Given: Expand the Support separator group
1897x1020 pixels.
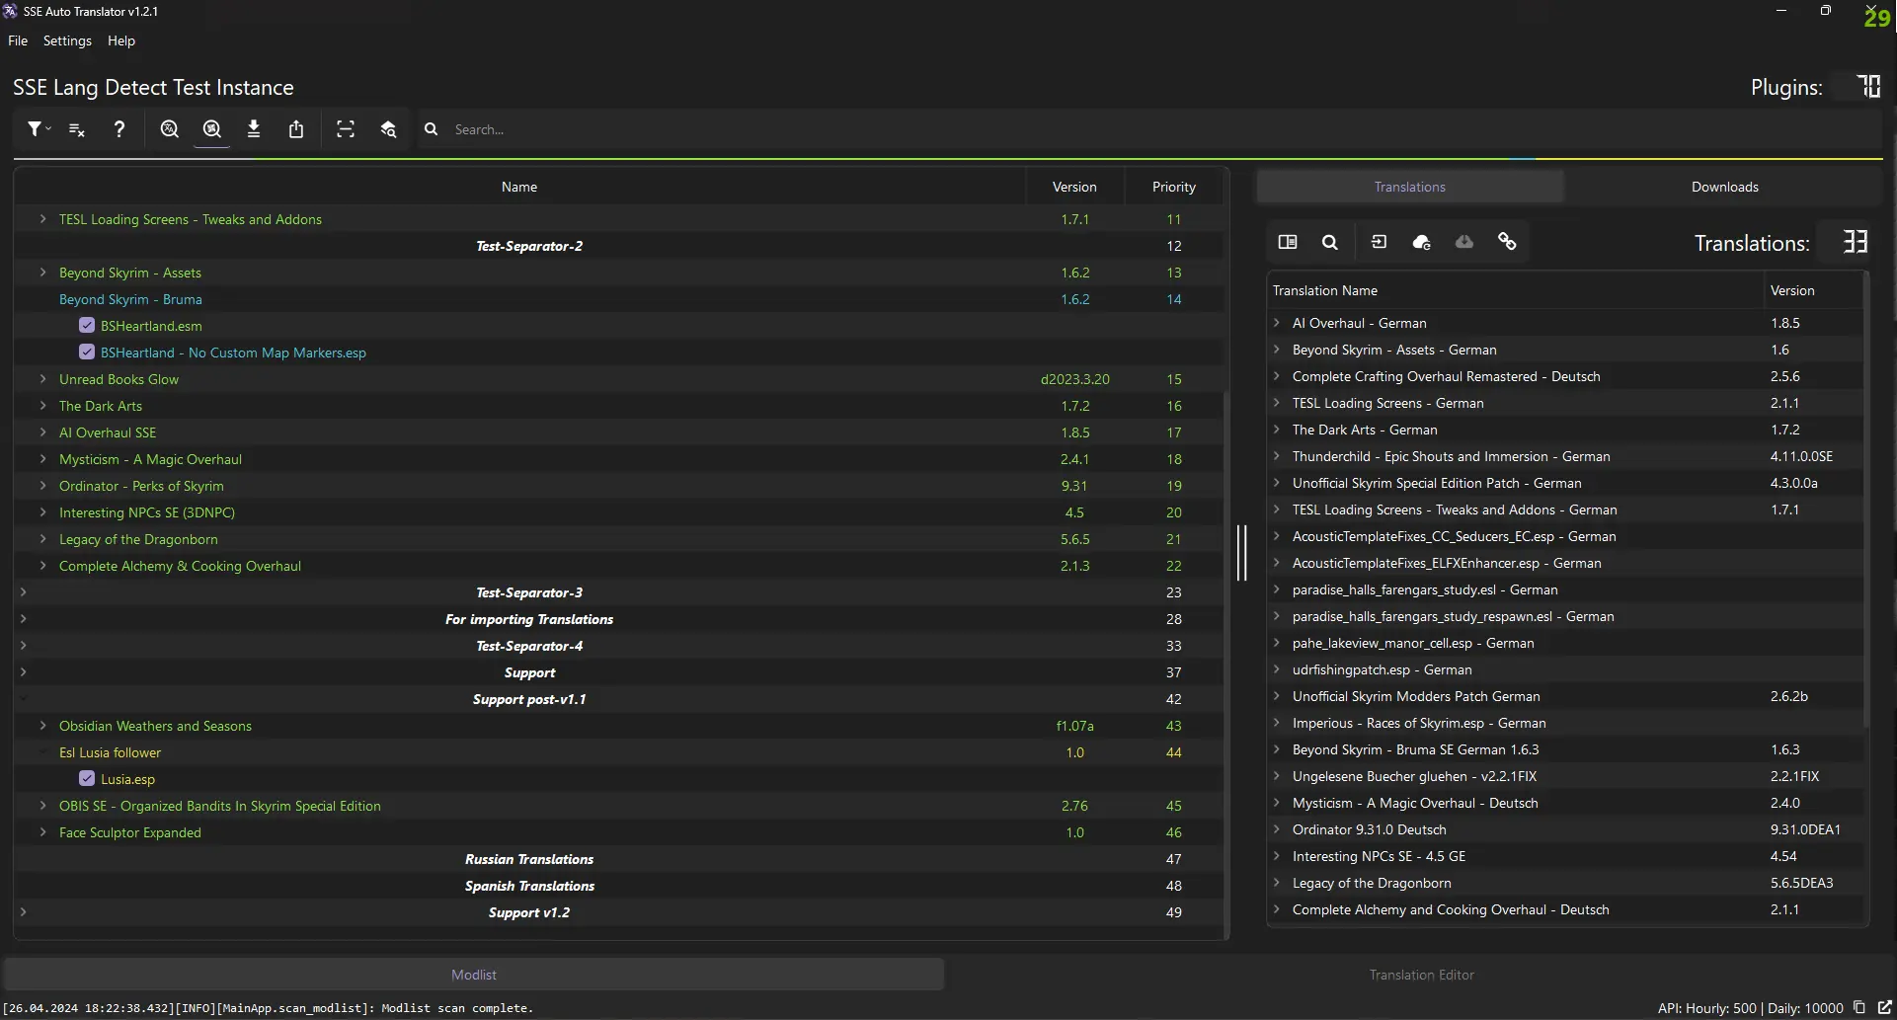Looking at the screenshot, I should [23, 672].
